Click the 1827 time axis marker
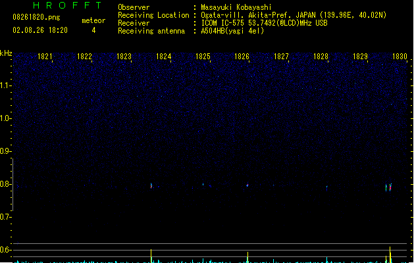Viewport: 414px width, 263px height. (281, 57)
